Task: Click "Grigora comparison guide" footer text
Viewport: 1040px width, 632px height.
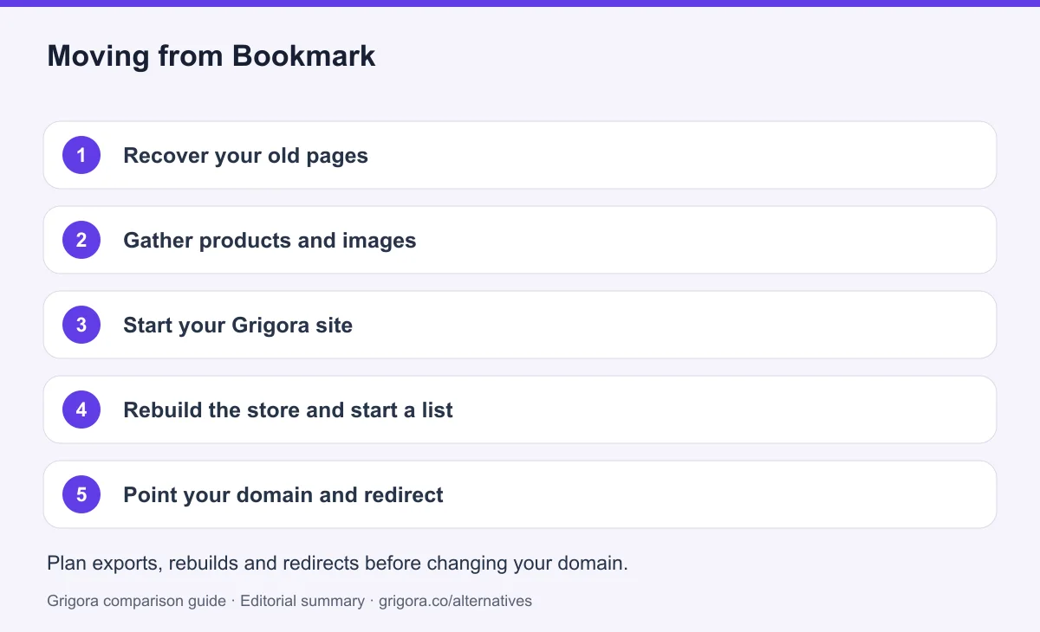Action: (136, 600)
